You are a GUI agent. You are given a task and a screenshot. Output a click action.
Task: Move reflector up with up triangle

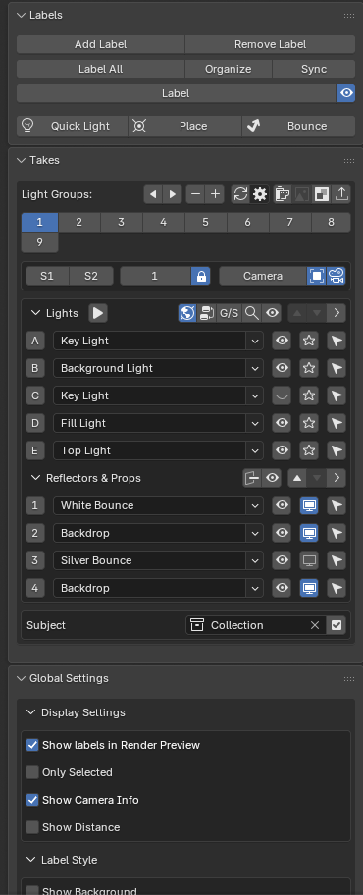[x=297, y=478]
